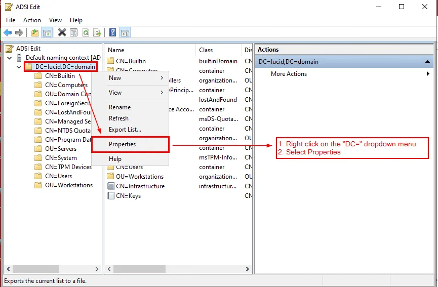438x287 pixels.
Task: Toggle Show/Hide Action Pane toolbar icon
Action: pos(125,33)
